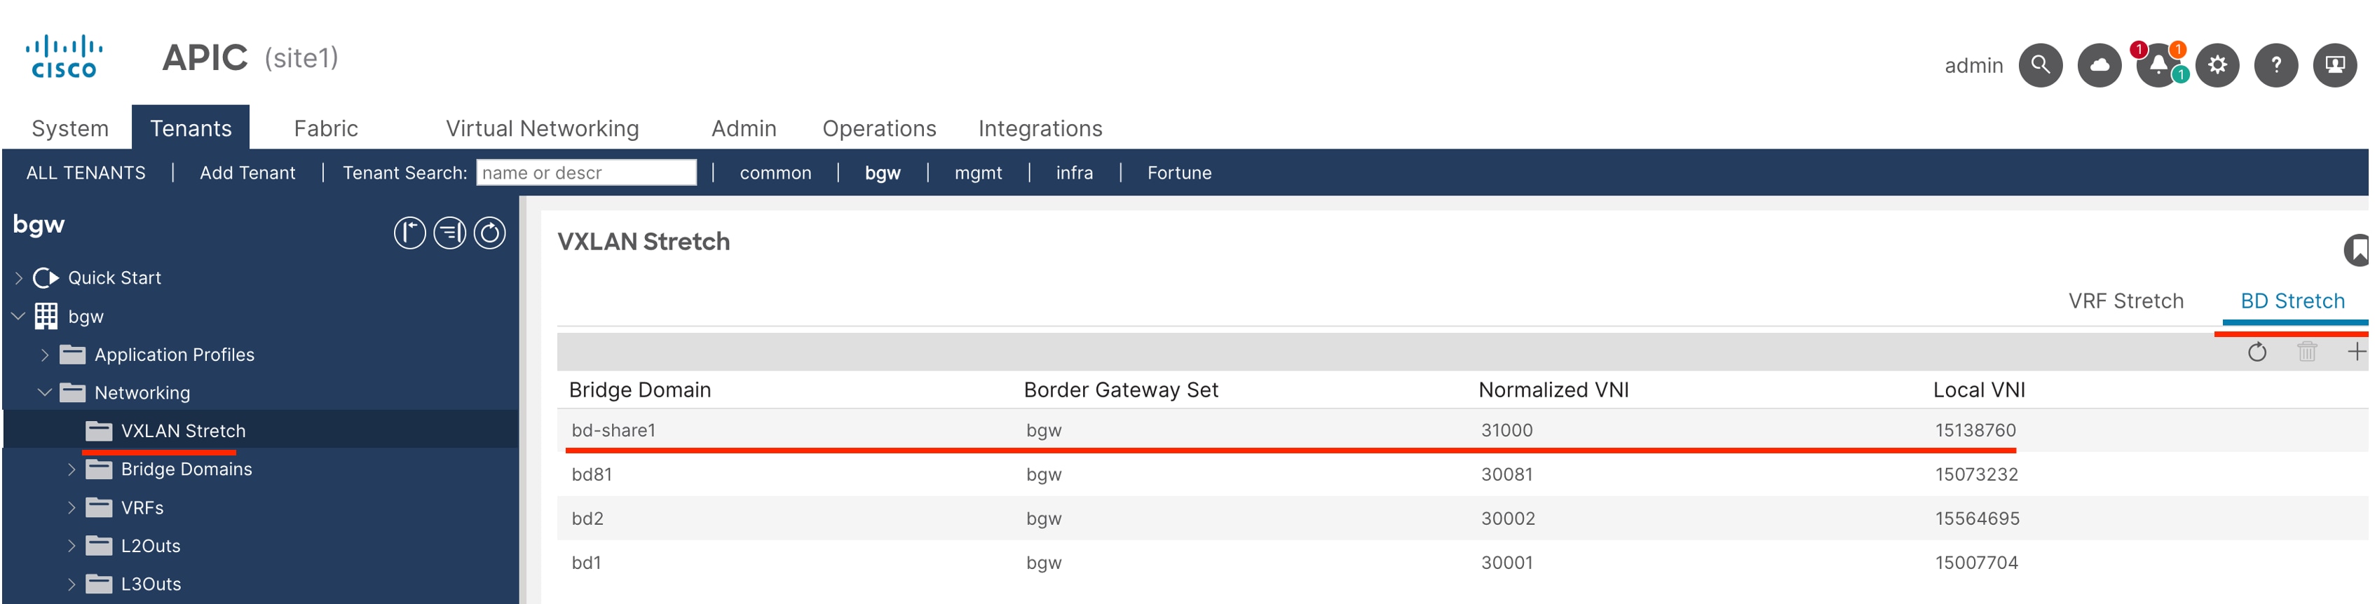Open the Fabric tab
This screenshot has height=604, width=2375.
325,128
